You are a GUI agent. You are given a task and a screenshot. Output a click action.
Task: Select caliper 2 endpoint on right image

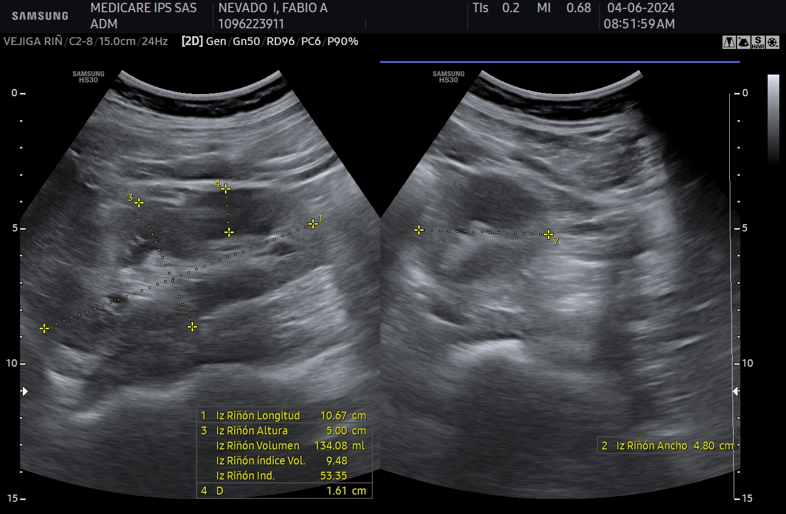pos(548,234)
